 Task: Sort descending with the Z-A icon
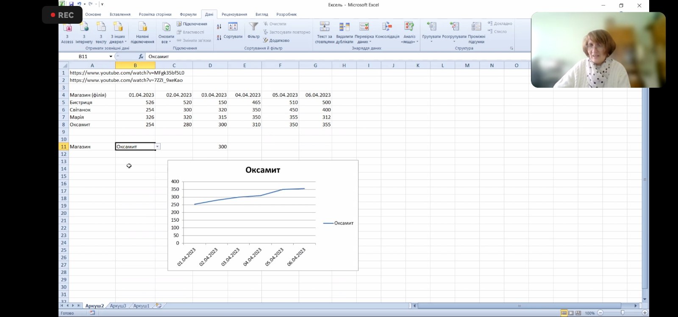219,37
